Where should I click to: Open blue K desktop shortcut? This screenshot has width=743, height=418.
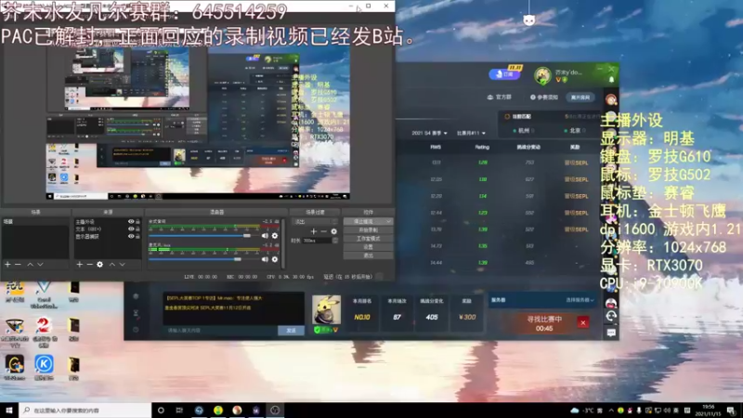click(x=44, y=364)
